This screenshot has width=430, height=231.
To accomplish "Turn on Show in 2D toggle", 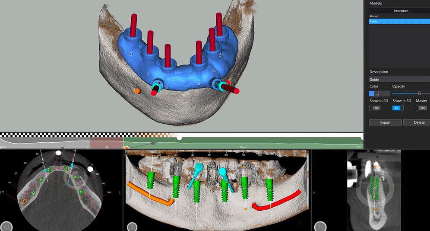I will tap(374, 108).
